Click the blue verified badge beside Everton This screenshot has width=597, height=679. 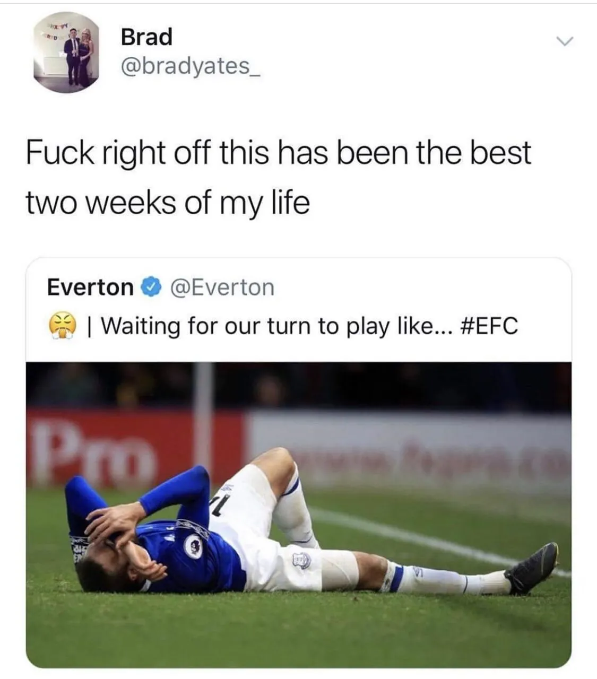tap(150, 288)
